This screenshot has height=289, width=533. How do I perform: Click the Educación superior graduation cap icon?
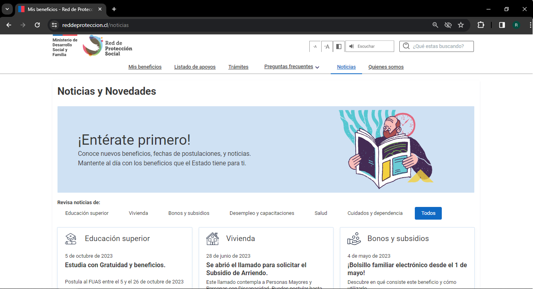click(x=71, y=239)
